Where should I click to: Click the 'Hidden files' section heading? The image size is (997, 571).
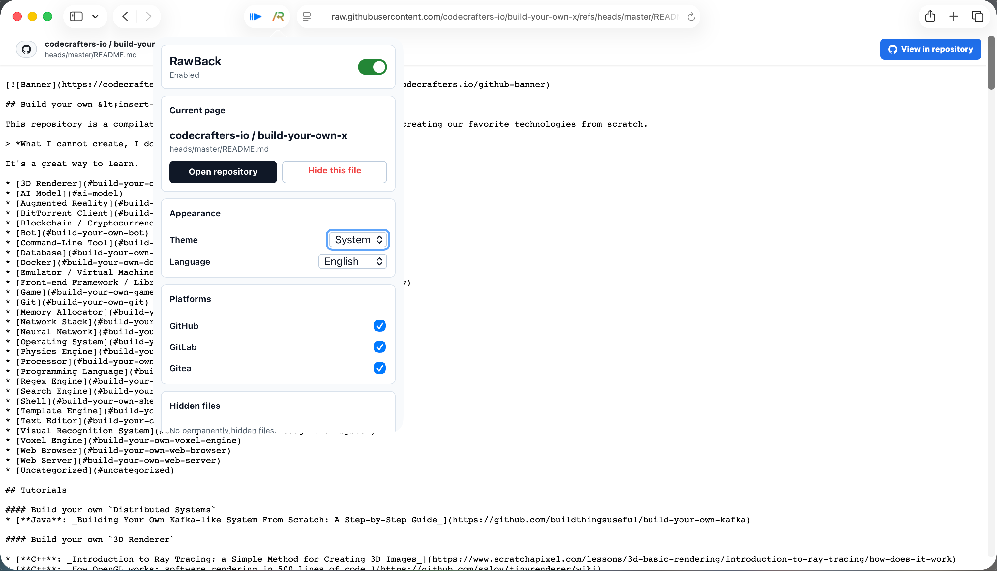(195, 406)
